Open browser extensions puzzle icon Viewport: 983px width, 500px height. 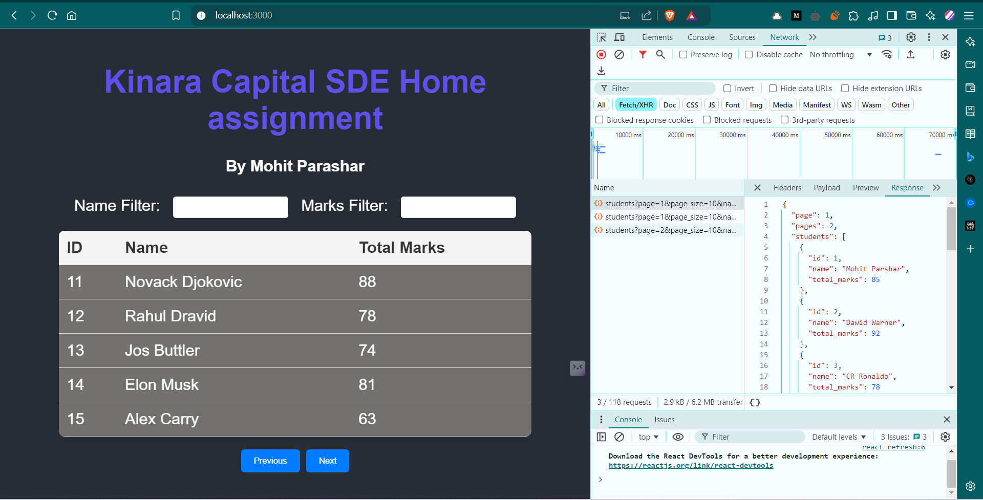tap(853, 15)
